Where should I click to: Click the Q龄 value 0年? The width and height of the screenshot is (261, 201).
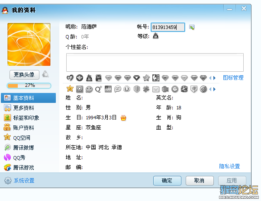85,37
